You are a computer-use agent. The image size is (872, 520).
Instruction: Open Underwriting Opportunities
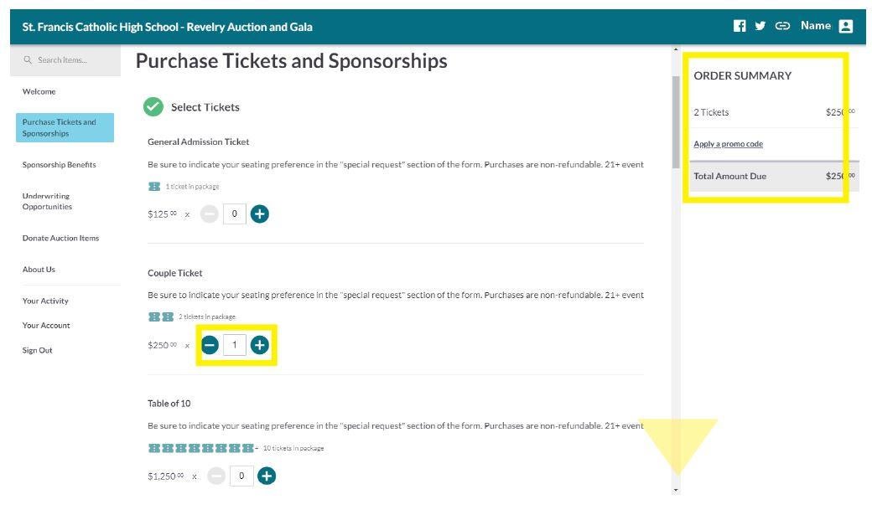pos(47,201)
